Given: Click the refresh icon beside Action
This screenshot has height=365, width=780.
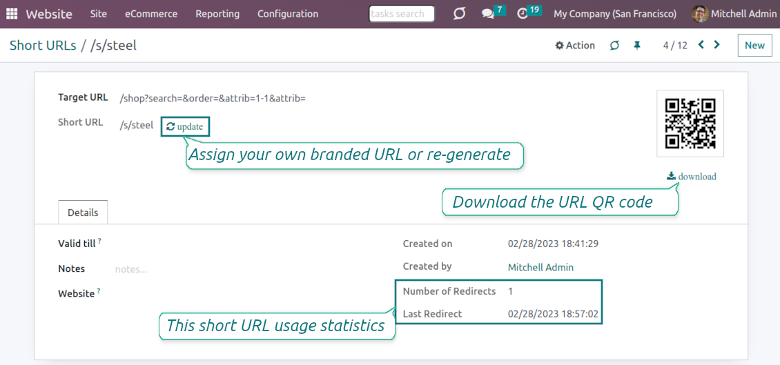Looking at the screenshot, I should click(x=615, y=46).
